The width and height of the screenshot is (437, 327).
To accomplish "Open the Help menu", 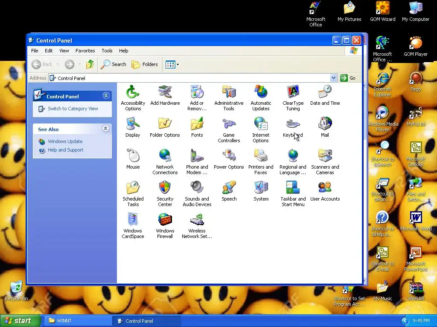I will click(123, 51).
